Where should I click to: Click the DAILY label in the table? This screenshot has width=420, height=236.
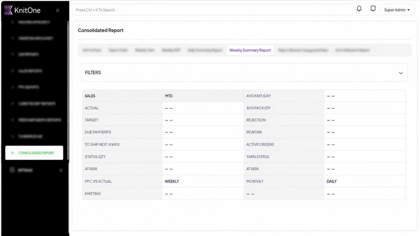[331, 181]
